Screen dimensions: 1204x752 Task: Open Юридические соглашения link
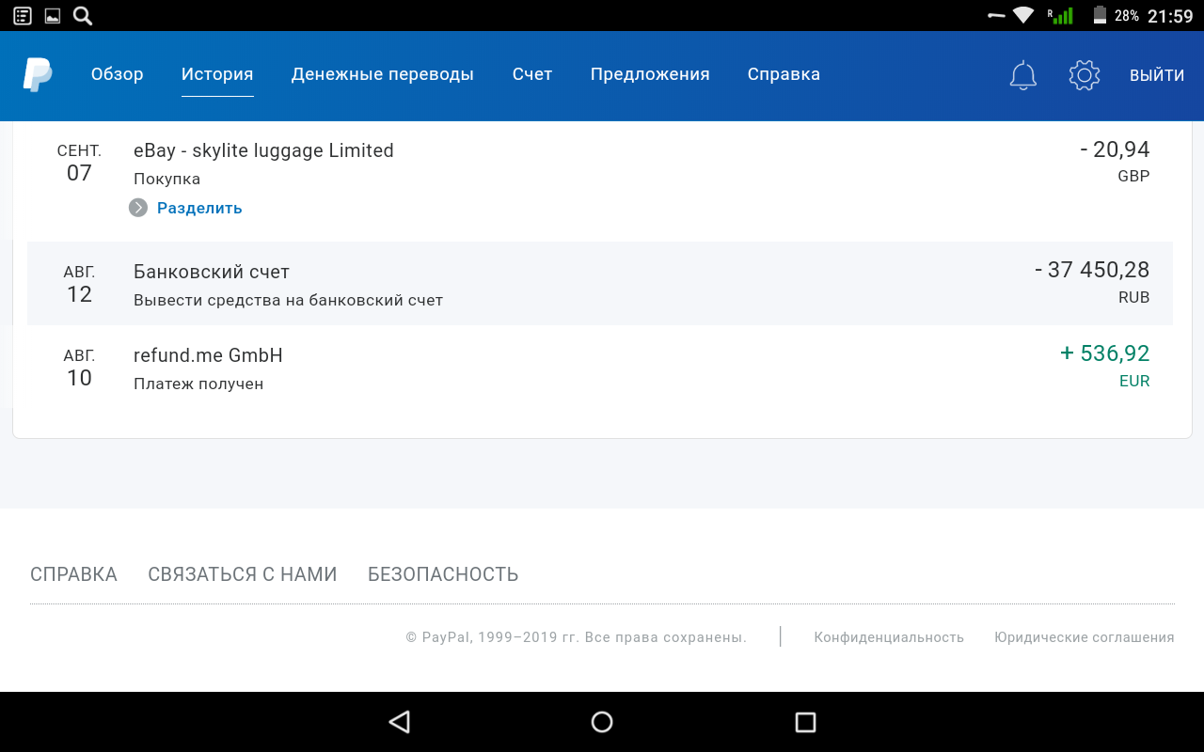tap(1085, 637)
